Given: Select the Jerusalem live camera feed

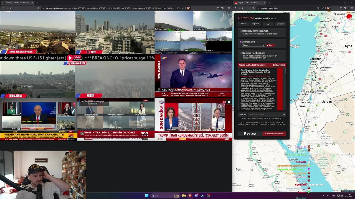Looking at the screenshot, I should click(x=37, y=80).
